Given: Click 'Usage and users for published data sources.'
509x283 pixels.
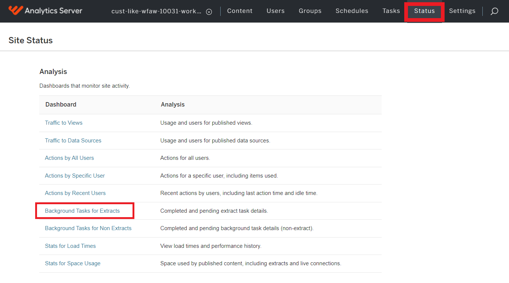Looking at the screenshot, I should coord(215,141).
